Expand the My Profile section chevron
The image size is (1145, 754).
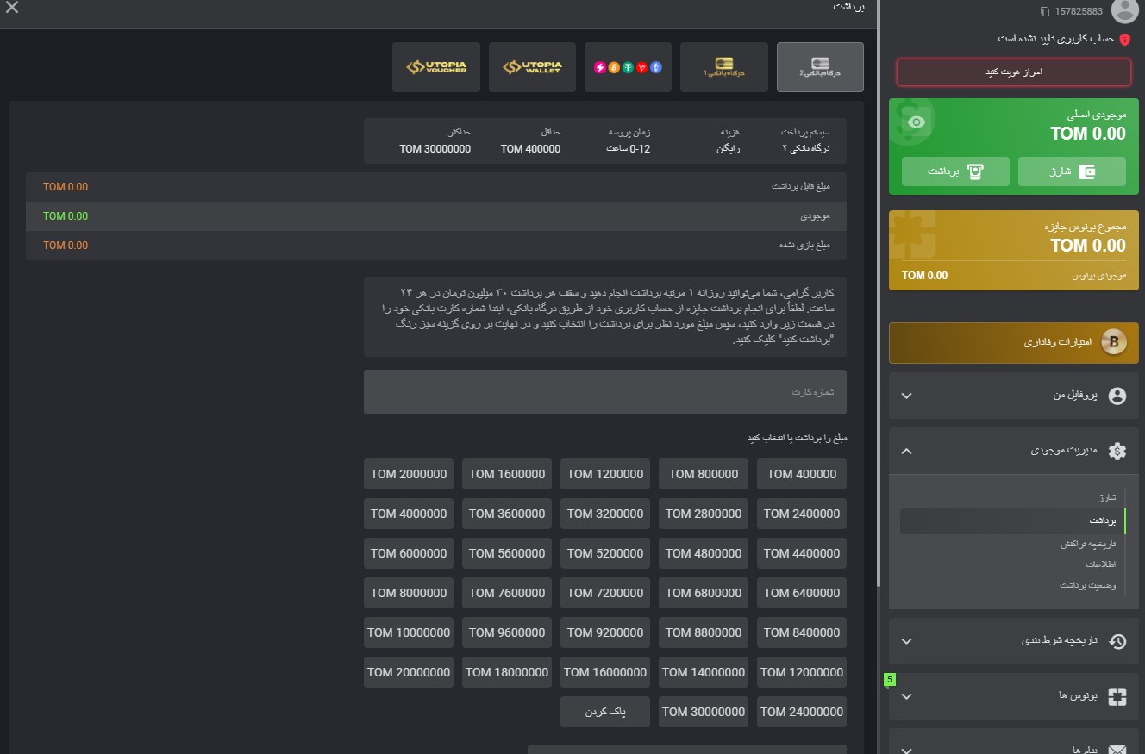906,396
